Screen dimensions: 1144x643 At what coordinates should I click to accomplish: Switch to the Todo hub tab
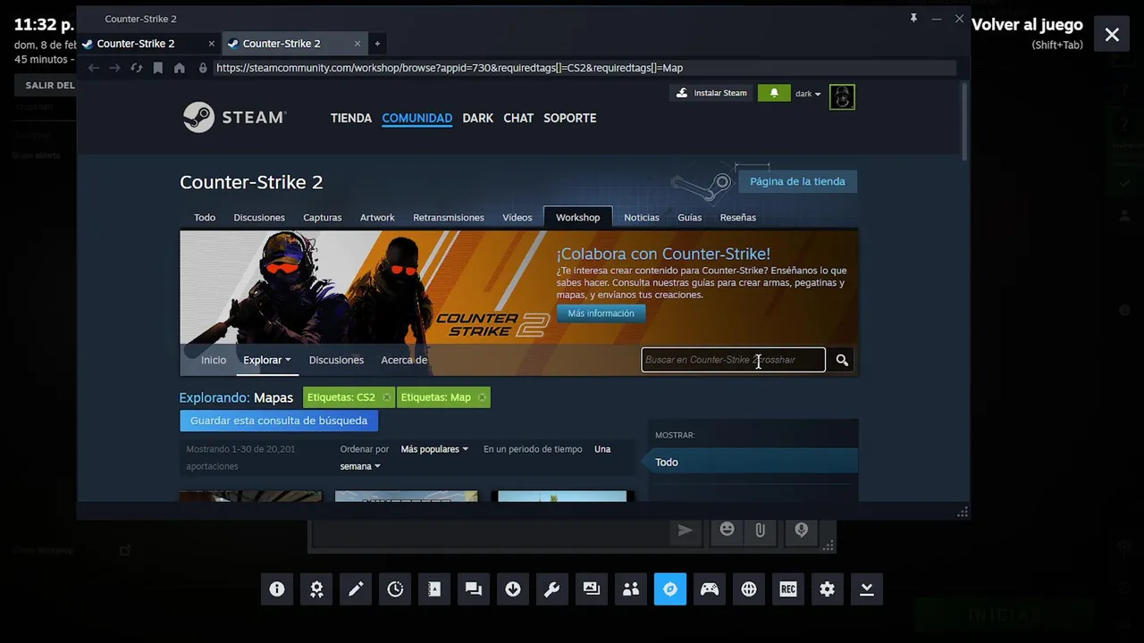point(205,217)
